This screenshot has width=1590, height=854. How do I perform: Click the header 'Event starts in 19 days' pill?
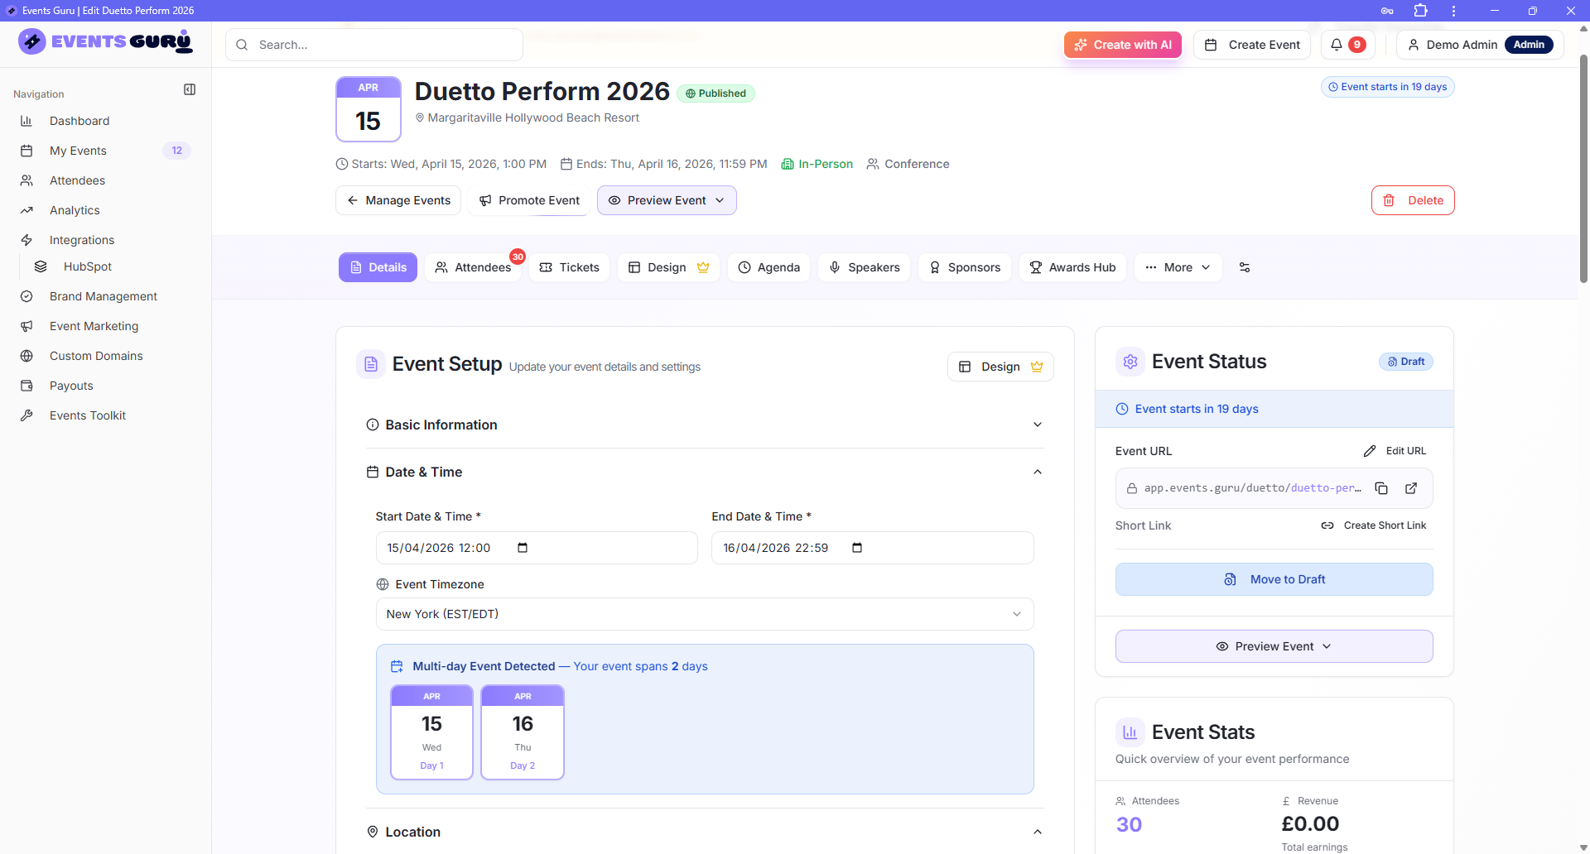click(1388, 87)
